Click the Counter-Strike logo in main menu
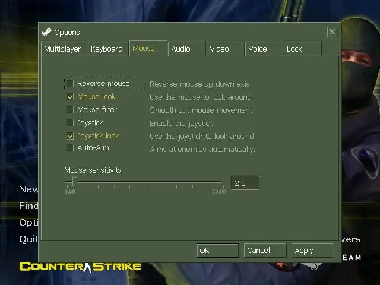Image resolution: width=380 pixels, height=285 pixels. pyautogui.click(x=80, y=267)
